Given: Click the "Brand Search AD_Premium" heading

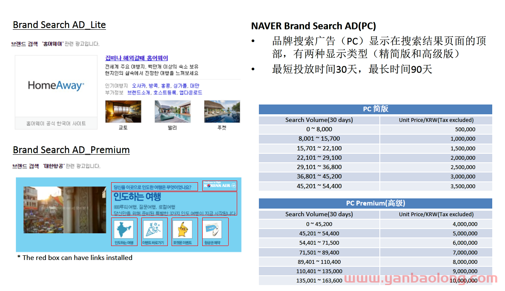Looking at the screenshot, I should click(x=71, y=150).
